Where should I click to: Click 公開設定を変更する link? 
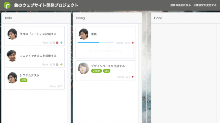205,5
